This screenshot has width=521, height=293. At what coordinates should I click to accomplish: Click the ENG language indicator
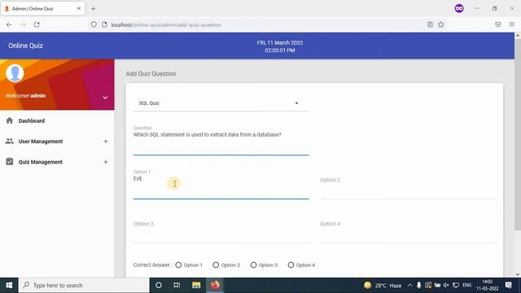[x=466, y=285]
